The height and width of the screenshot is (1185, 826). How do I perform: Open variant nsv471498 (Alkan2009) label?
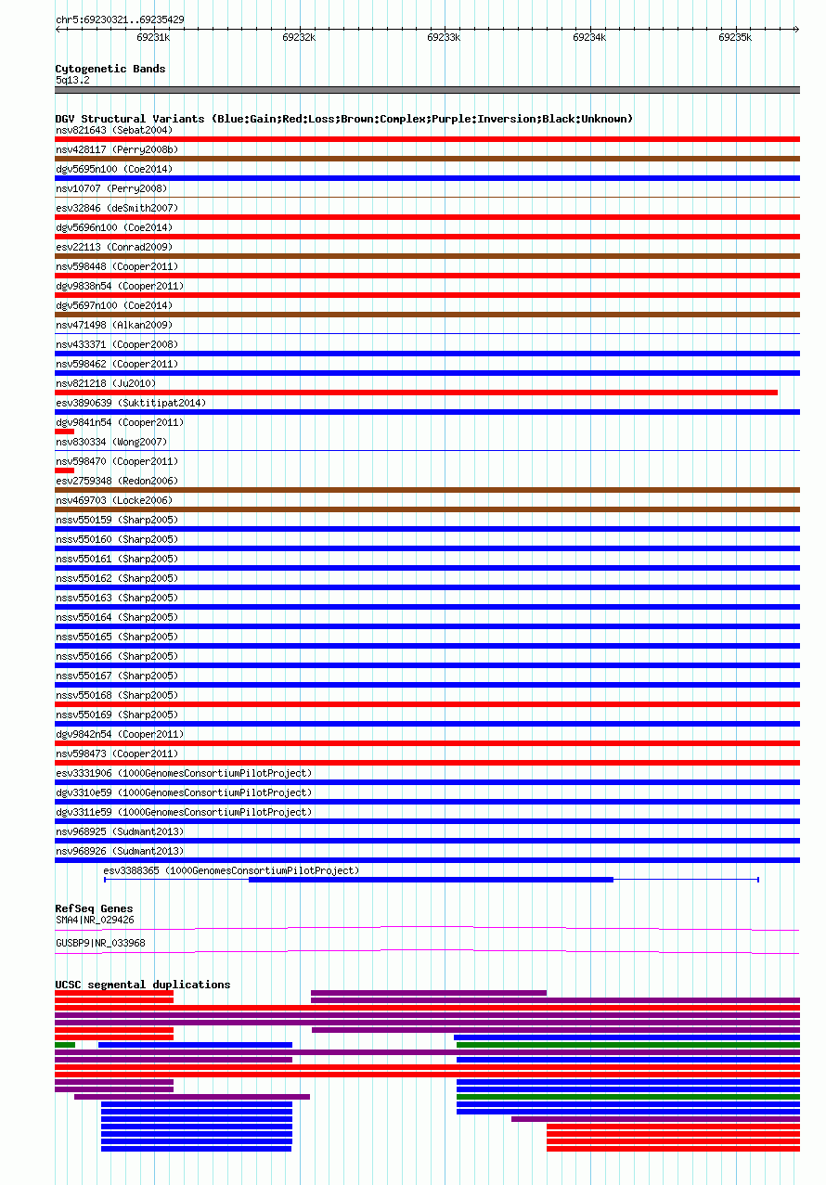pos(114,325)
